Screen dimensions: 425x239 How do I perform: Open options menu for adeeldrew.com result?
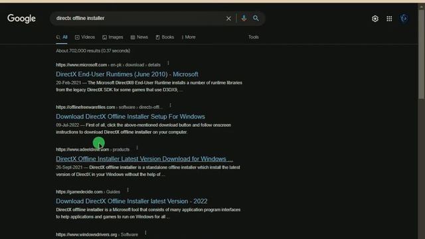[x=137, y=147]
